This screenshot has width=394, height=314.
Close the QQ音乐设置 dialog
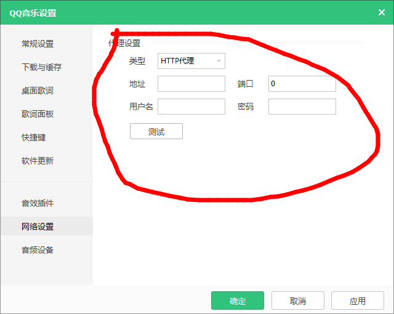[x=382, y=12]
